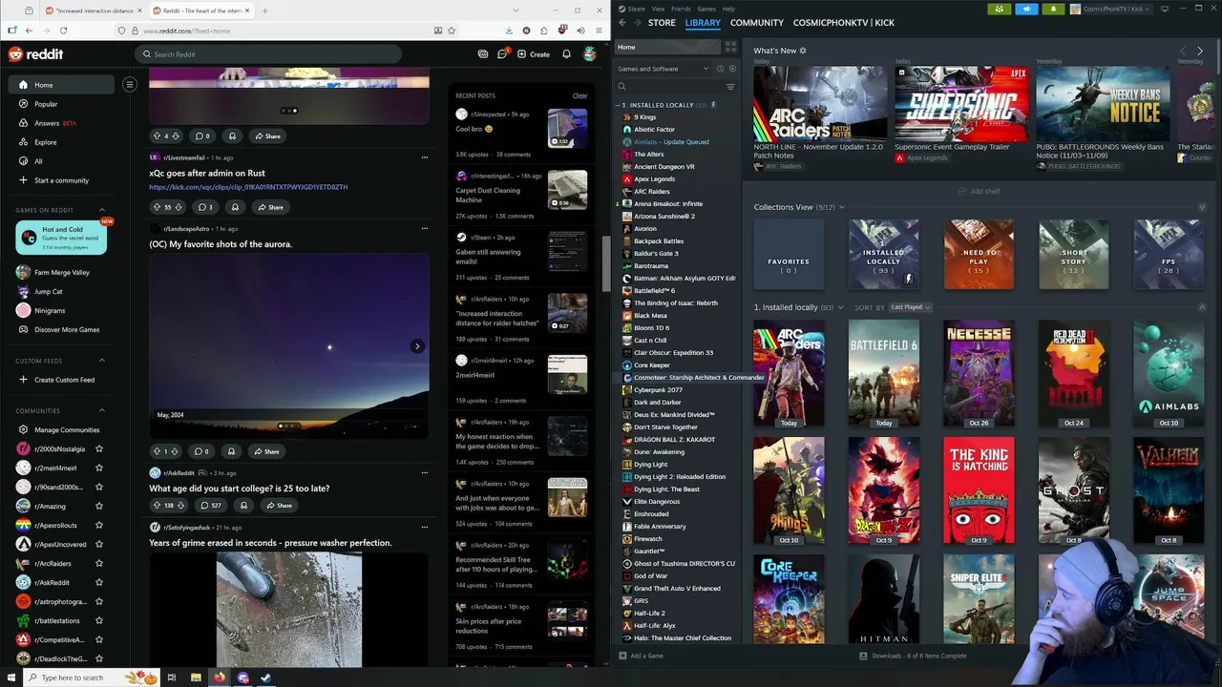1222x687 pixels.
Task: Open Steam icon in Windows taskbar
Action: point(265,677)
